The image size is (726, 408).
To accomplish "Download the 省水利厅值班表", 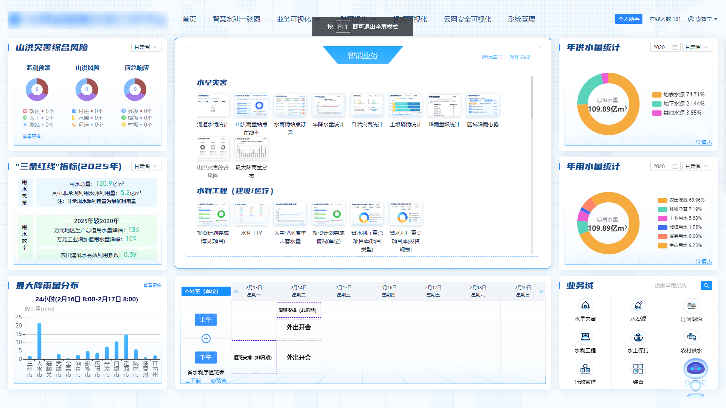I will point(193,381).
